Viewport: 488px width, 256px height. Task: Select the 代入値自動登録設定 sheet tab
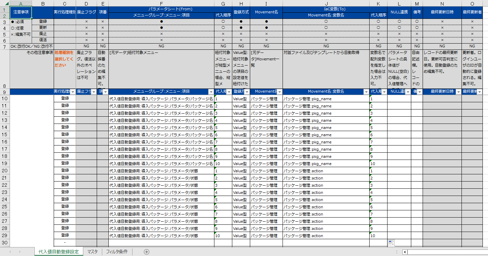tap(59, 252)
